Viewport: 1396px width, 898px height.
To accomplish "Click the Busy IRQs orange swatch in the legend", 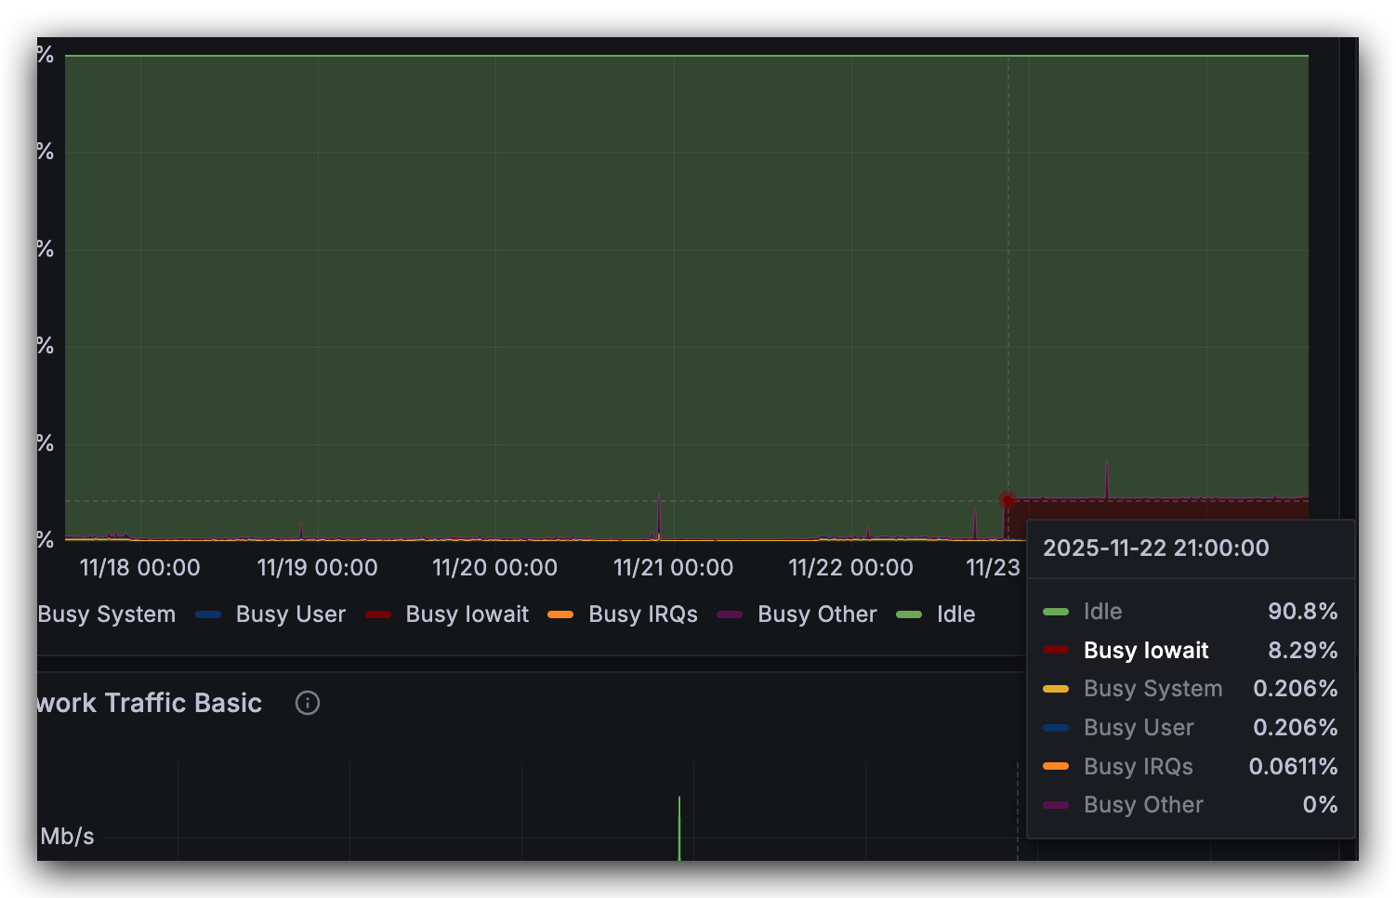I will coord(560,614).
